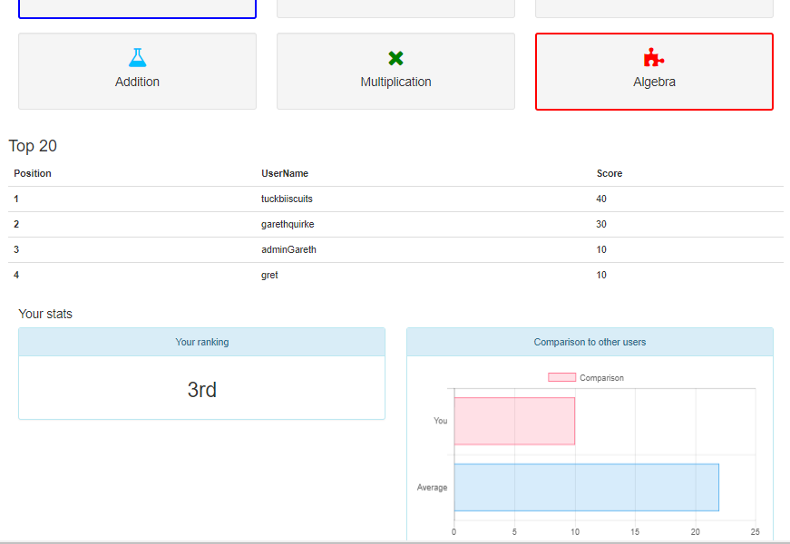Click the red puzzle piece Algebra icon
The height and width of the screenshot is (544, 790).
click(x=653, y=58)
